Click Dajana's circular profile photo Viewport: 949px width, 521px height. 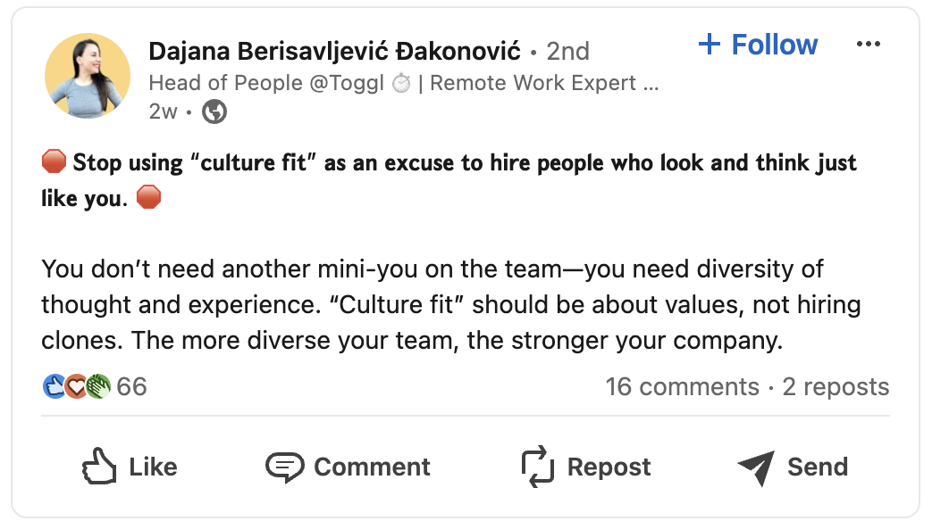click(87, 75)
